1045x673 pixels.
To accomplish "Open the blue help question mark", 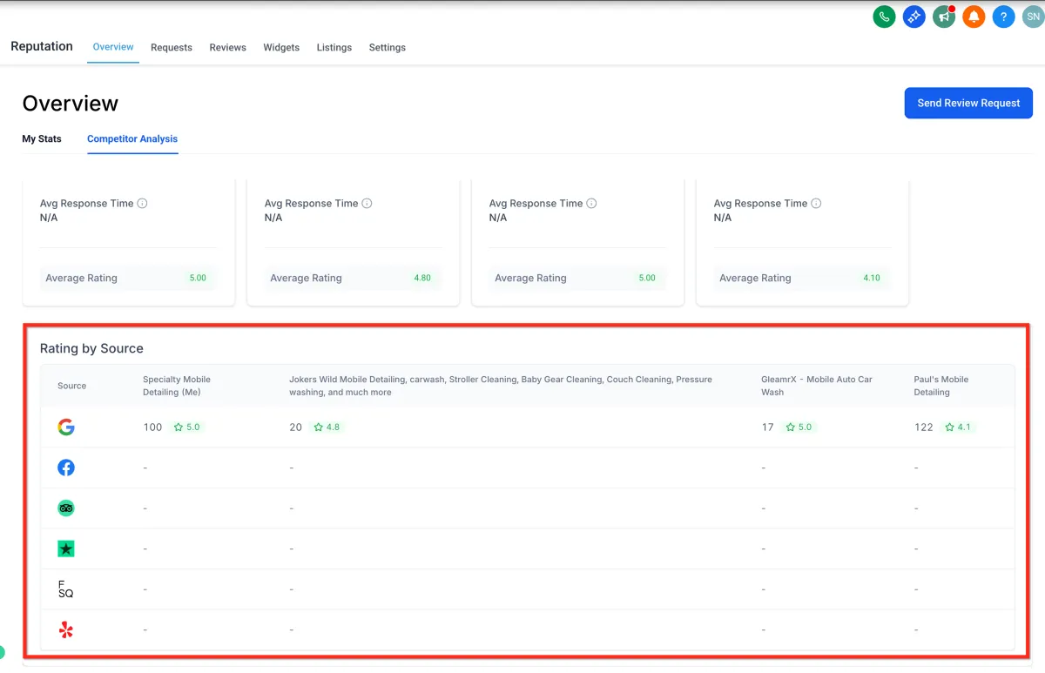I will click(x=1003, y=17).
